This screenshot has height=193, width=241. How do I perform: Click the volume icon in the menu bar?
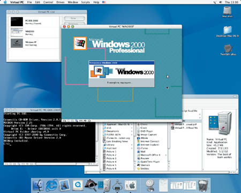tap(221, 2)
